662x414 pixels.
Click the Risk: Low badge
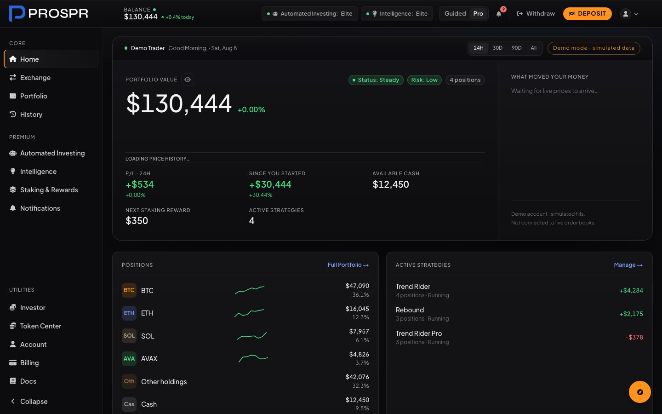pos(424,80)
